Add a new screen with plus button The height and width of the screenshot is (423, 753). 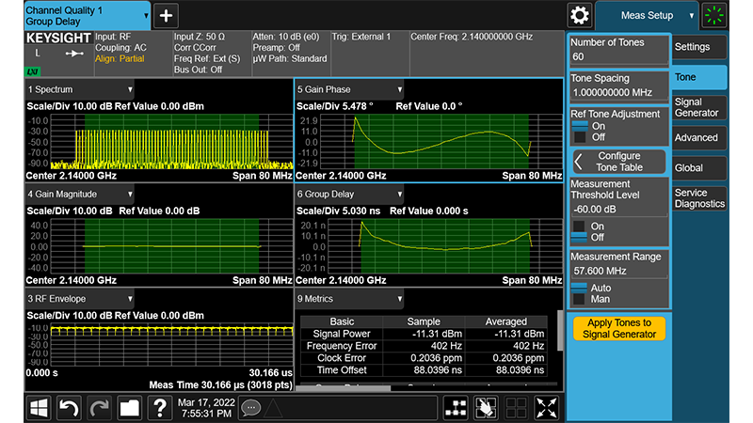click(166, 15)
